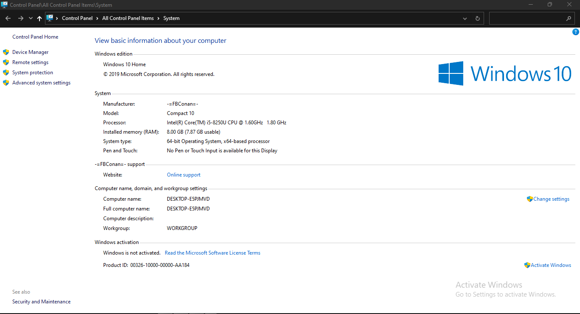Click Activate Windows link
Image resolution: width=580 pixels, height=314 pixels.
pyautogui.click(x=551, y=265)
